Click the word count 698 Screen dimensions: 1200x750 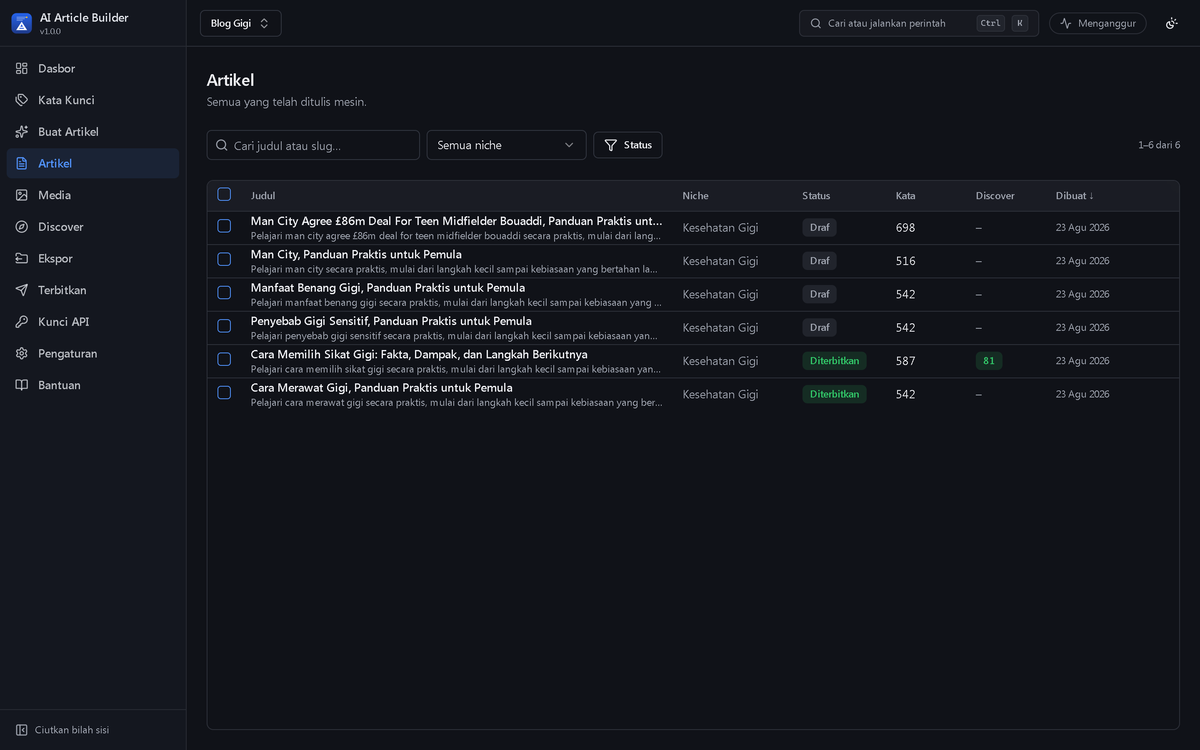tap(905, 227)
